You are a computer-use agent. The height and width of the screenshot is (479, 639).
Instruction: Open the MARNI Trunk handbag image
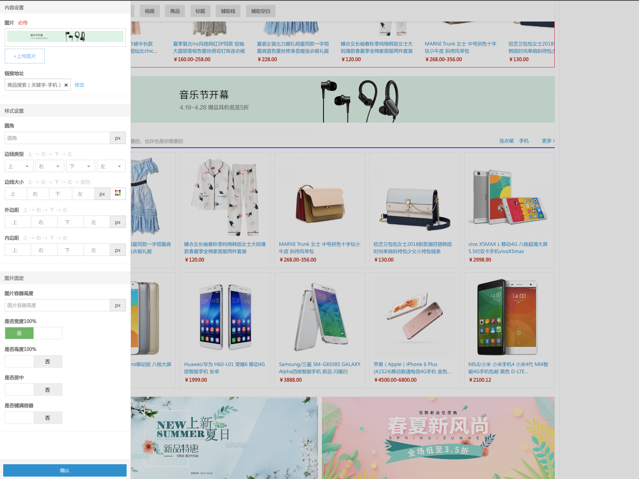click(x=319, y=197)
